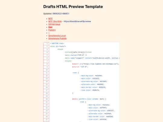Click --main-color: #eff0f3 line
The image size is (163, 122).
click(x=97, y=108)
